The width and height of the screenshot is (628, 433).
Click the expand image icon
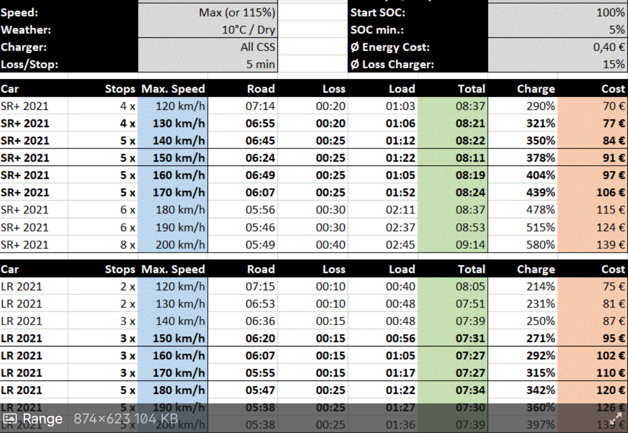615,418
